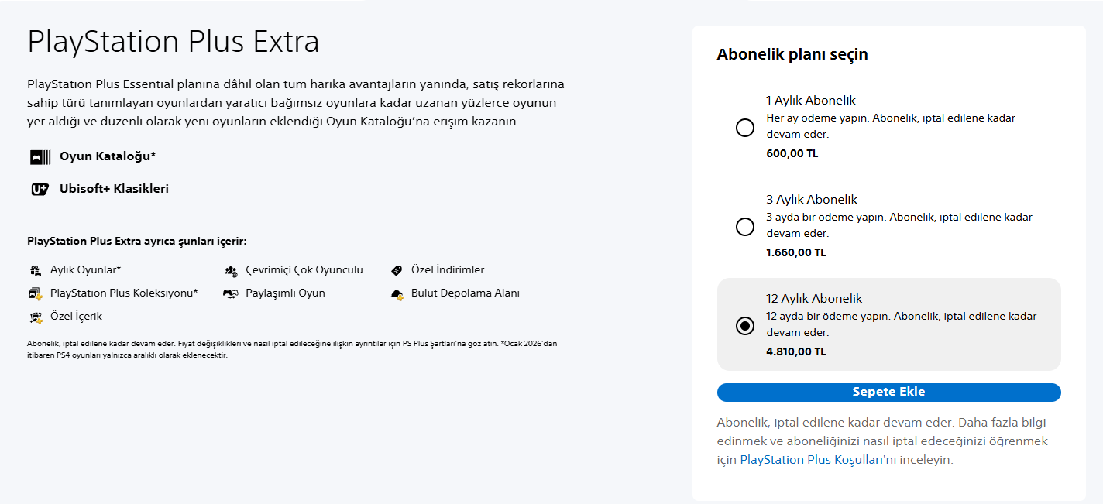
Task: Click the Ubisoft+ Klasikleri logo icon
Action: 40,189
